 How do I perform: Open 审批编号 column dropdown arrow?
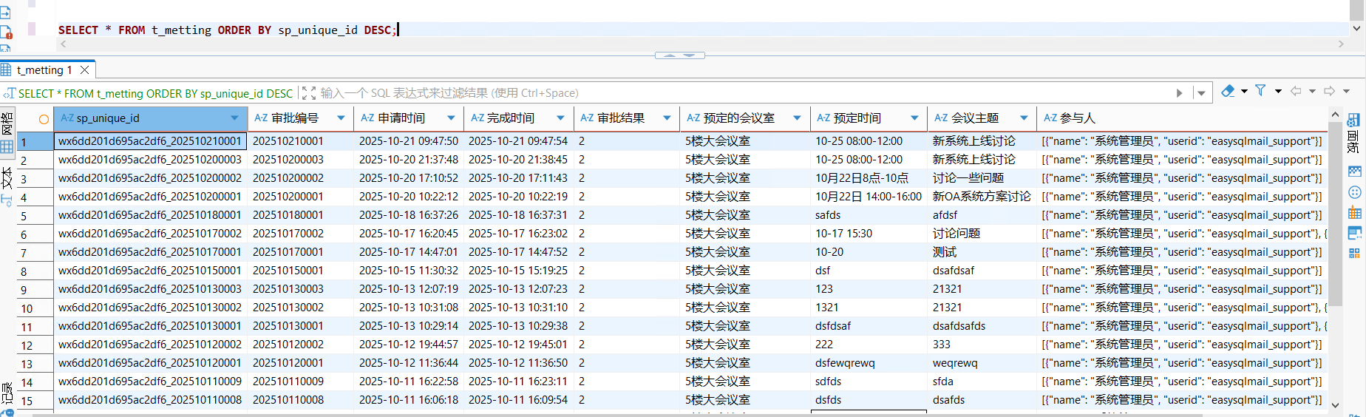[341, 118]
